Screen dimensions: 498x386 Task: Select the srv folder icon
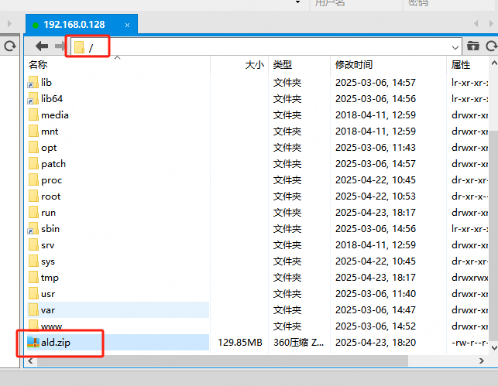tap(33, 245)
